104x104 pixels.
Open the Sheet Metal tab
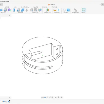pyautogui.click(x=25, y=7)
